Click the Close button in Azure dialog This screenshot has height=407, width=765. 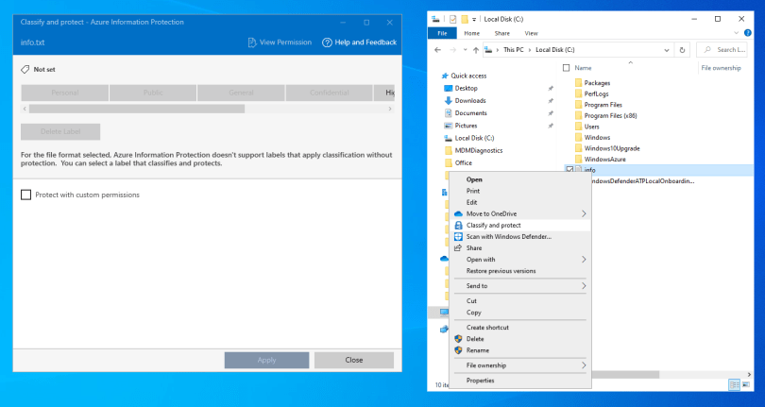point(353,360)
